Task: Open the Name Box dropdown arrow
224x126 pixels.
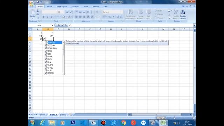Action: point(52,25)
